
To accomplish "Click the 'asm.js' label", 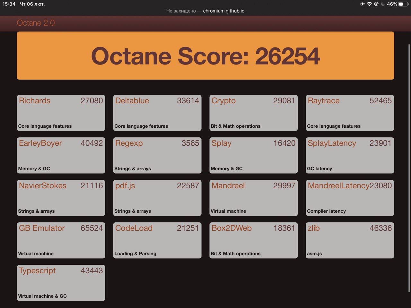I will point(314,254).
